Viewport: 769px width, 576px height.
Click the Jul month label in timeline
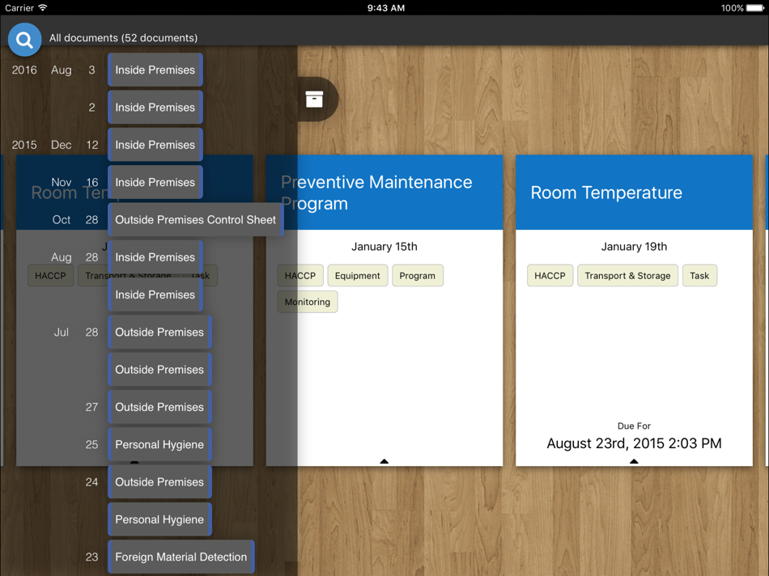[x=62, y=332]
